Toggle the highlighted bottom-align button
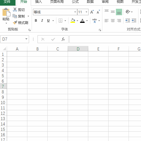 click(x=119, y=12)
